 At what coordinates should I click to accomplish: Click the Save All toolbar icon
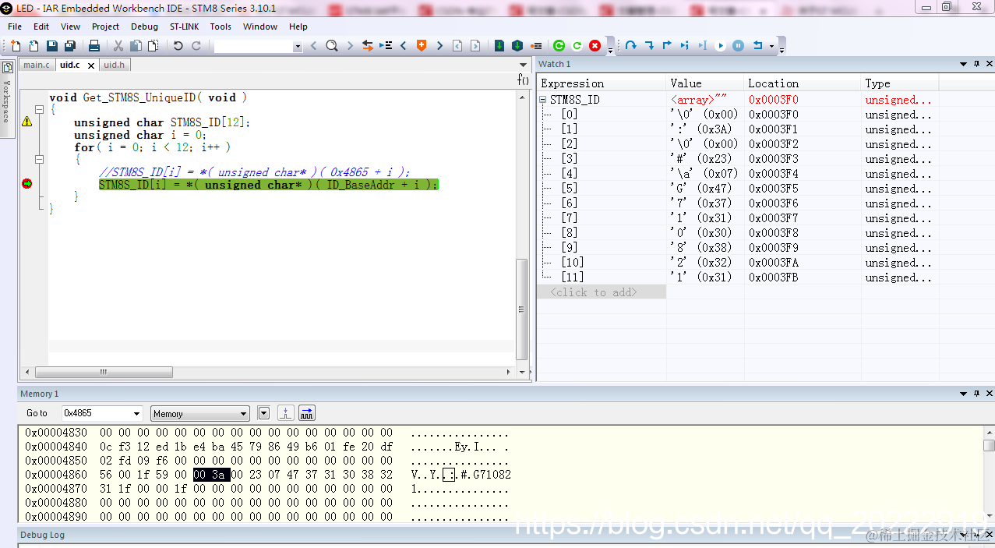pyautogui.click(x=70, y=46)
